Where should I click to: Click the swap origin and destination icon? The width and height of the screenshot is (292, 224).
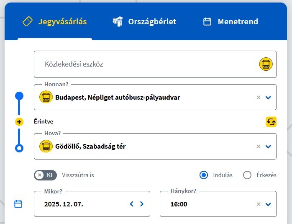click(271, 122)
